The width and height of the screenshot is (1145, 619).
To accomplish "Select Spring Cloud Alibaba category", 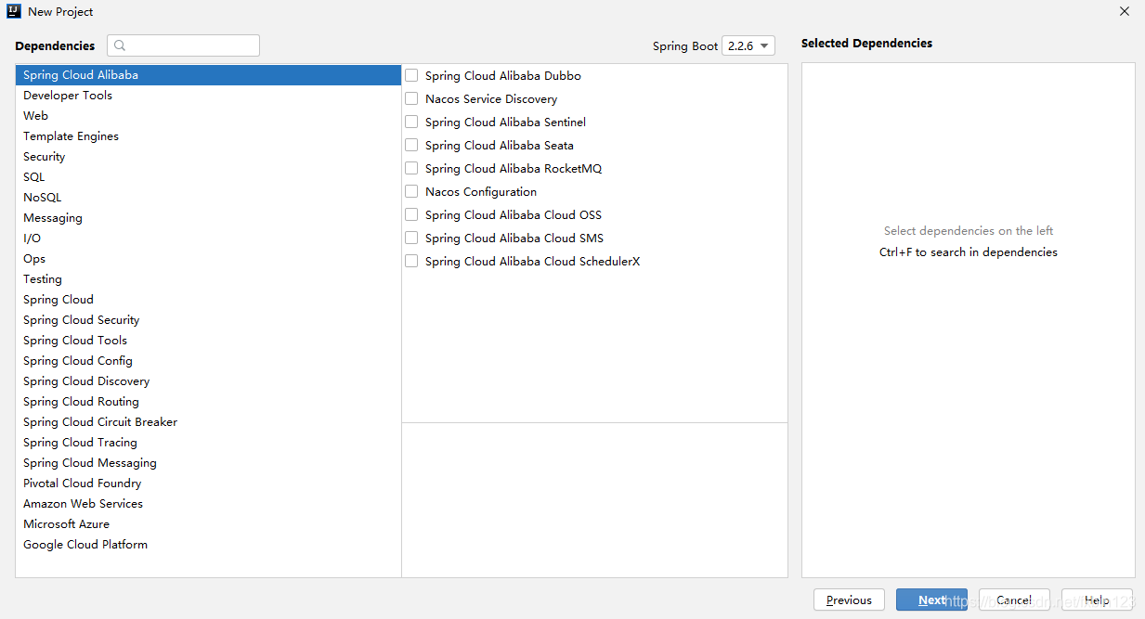I will 208,75.
